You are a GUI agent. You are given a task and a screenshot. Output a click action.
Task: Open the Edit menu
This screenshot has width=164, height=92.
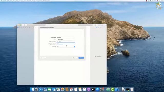coord(11,1)
